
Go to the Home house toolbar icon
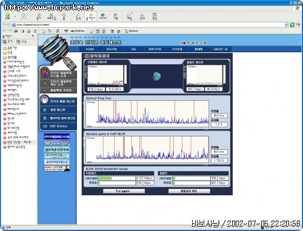point(64,16)
